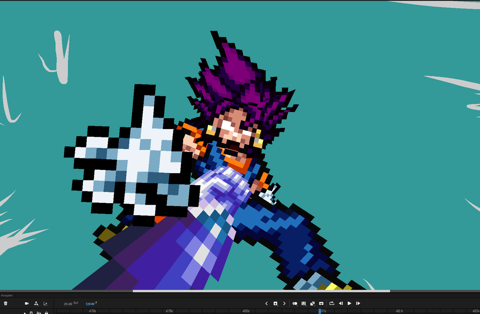Screen dimensions: 480x314
Task: Play the animation
Action: pyautogui.click(x=350, y=304)
